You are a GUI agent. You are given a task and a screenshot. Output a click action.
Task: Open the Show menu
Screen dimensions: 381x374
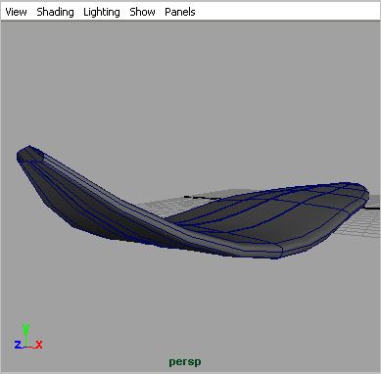[x=142, y=12]
